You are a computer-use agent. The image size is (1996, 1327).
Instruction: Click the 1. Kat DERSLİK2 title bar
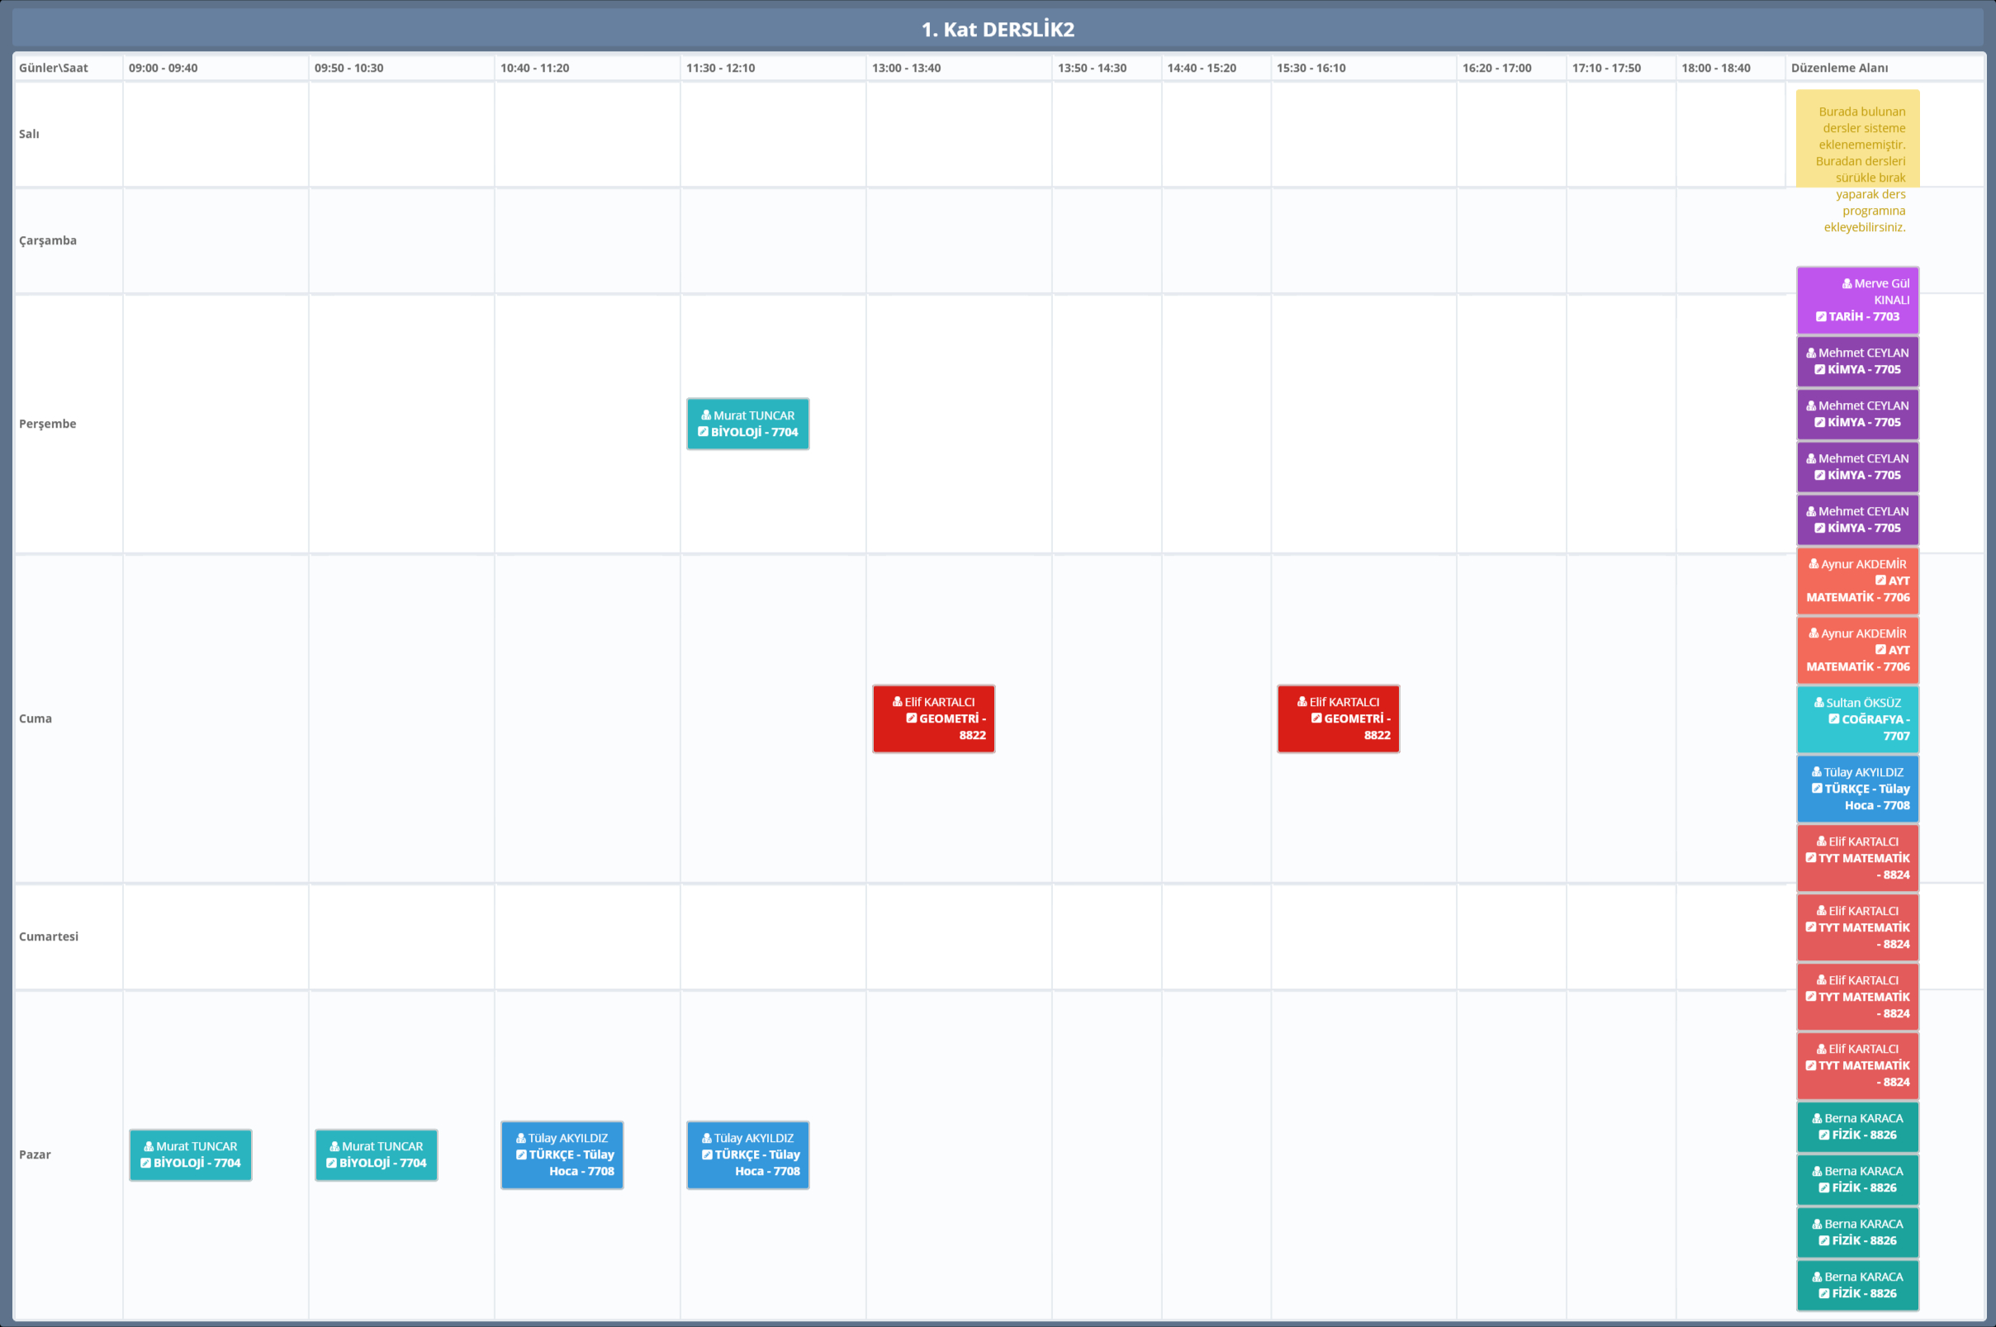pyautogui.click(x=998, y=30)
